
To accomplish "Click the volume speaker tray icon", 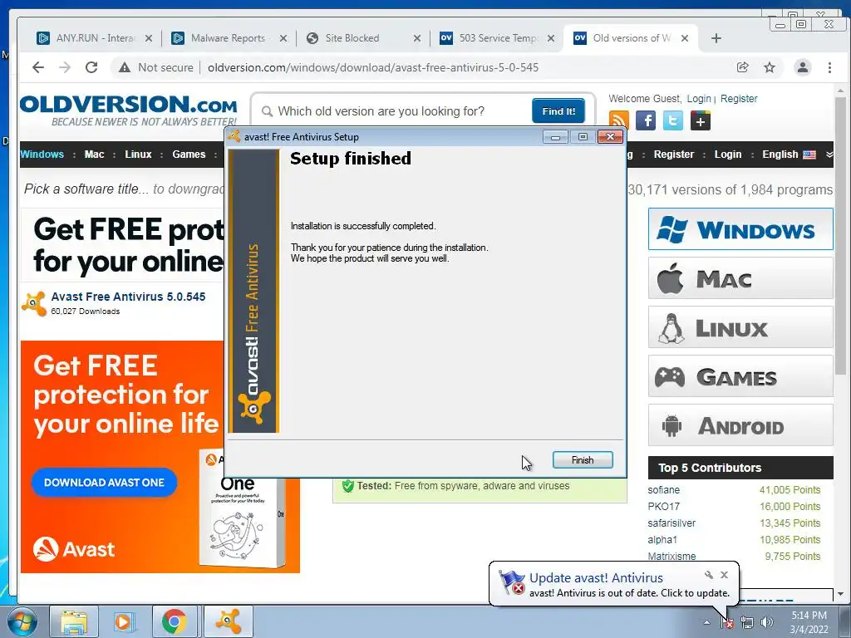I will point(767,623).
